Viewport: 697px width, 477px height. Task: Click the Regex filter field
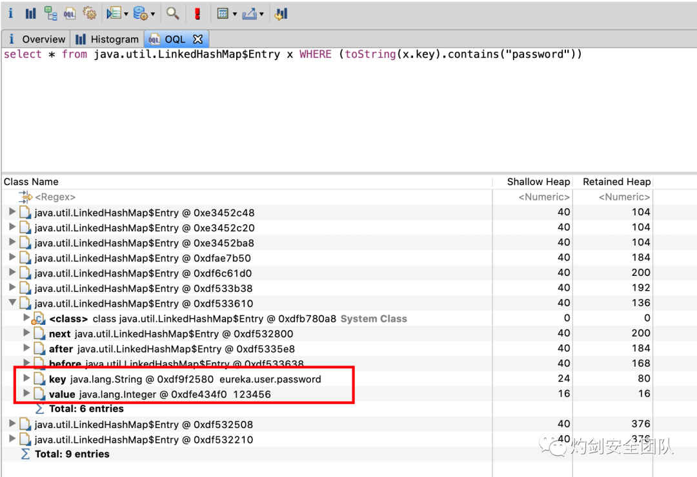click(x=55, y=197)
